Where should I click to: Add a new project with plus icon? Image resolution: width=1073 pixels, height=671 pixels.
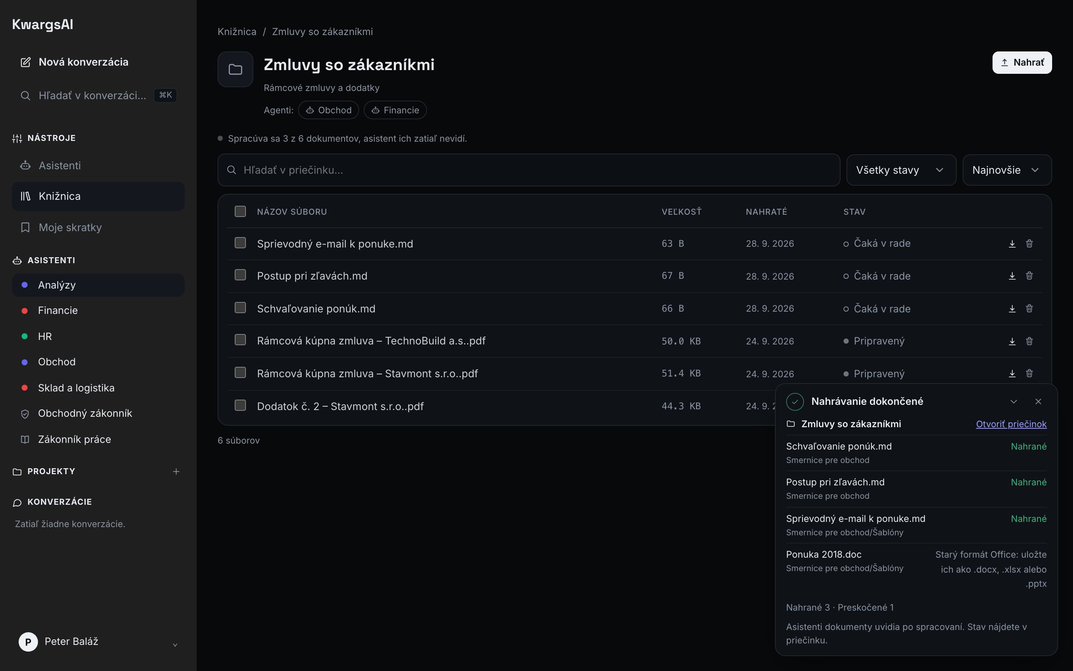coord(176,471)
